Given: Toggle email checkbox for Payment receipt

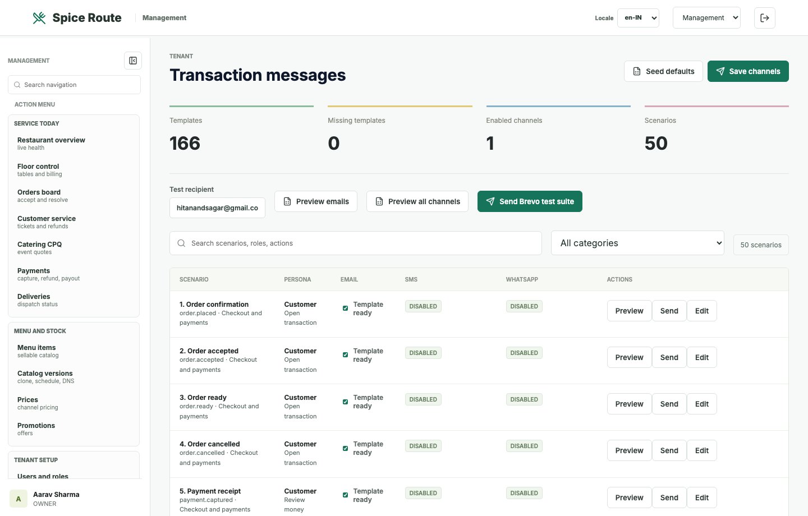Looking at the screenshot, I should click(x=345, y=495).
